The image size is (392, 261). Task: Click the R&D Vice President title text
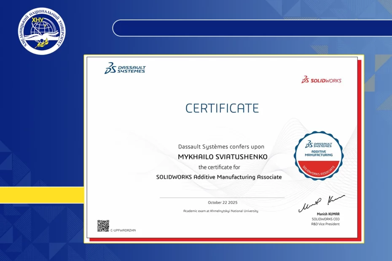pyautogui.click(x=325, y=224)
